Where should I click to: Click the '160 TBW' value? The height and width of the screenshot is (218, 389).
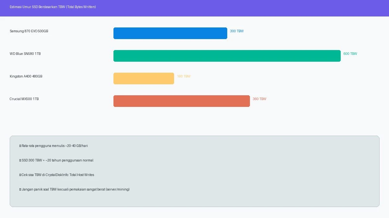184,77
